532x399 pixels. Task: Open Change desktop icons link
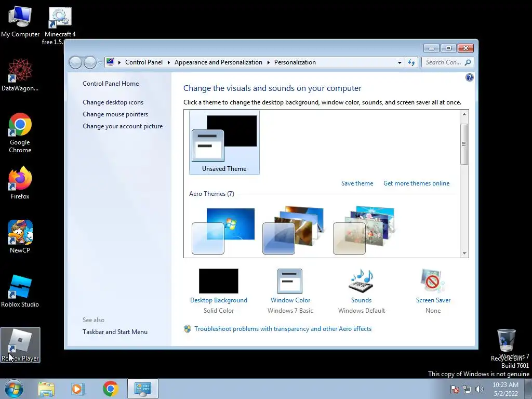[x=113, y=102]
